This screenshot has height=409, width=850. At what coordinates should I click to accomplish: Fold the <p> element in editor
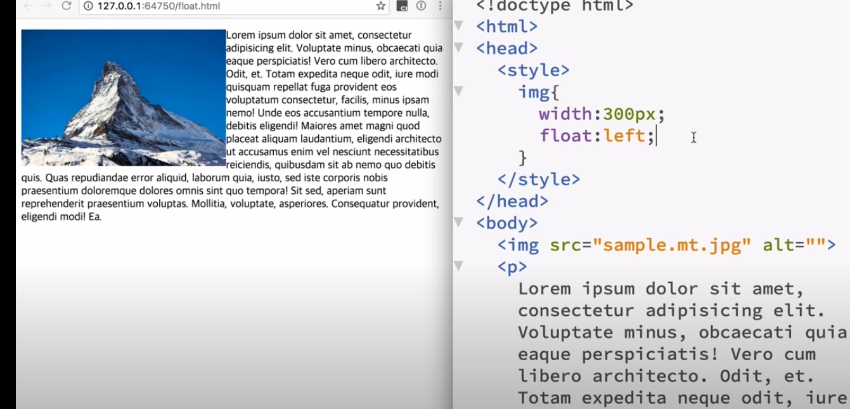[x=459, y=266]
